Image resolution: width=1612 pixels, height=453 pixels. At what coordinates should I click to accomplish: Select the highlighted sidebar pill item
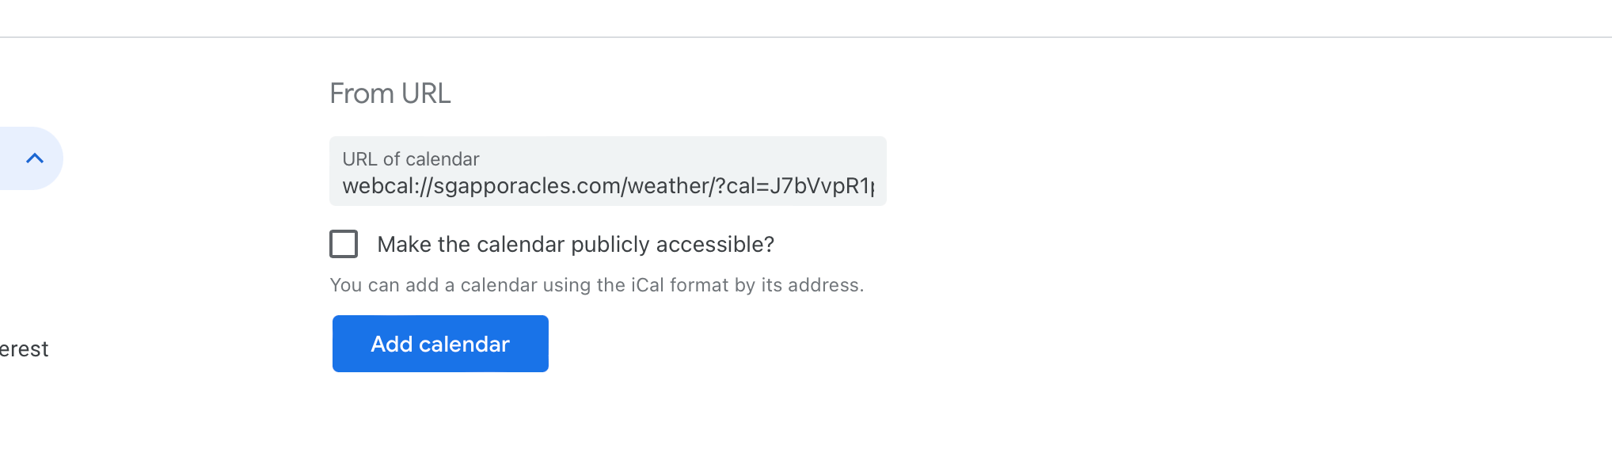tap(32, 158)
